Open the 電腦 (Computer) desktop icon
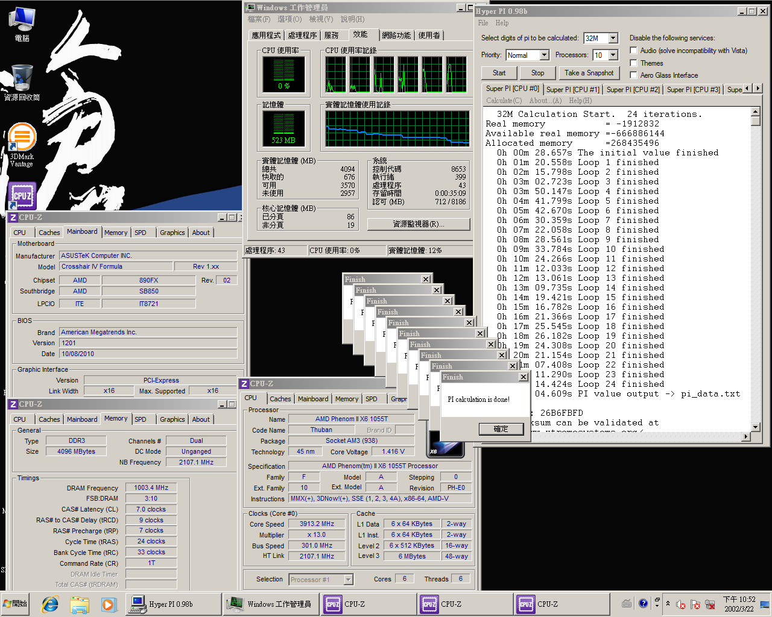This screenshot has width=772, height=617. tap(22, 24)
